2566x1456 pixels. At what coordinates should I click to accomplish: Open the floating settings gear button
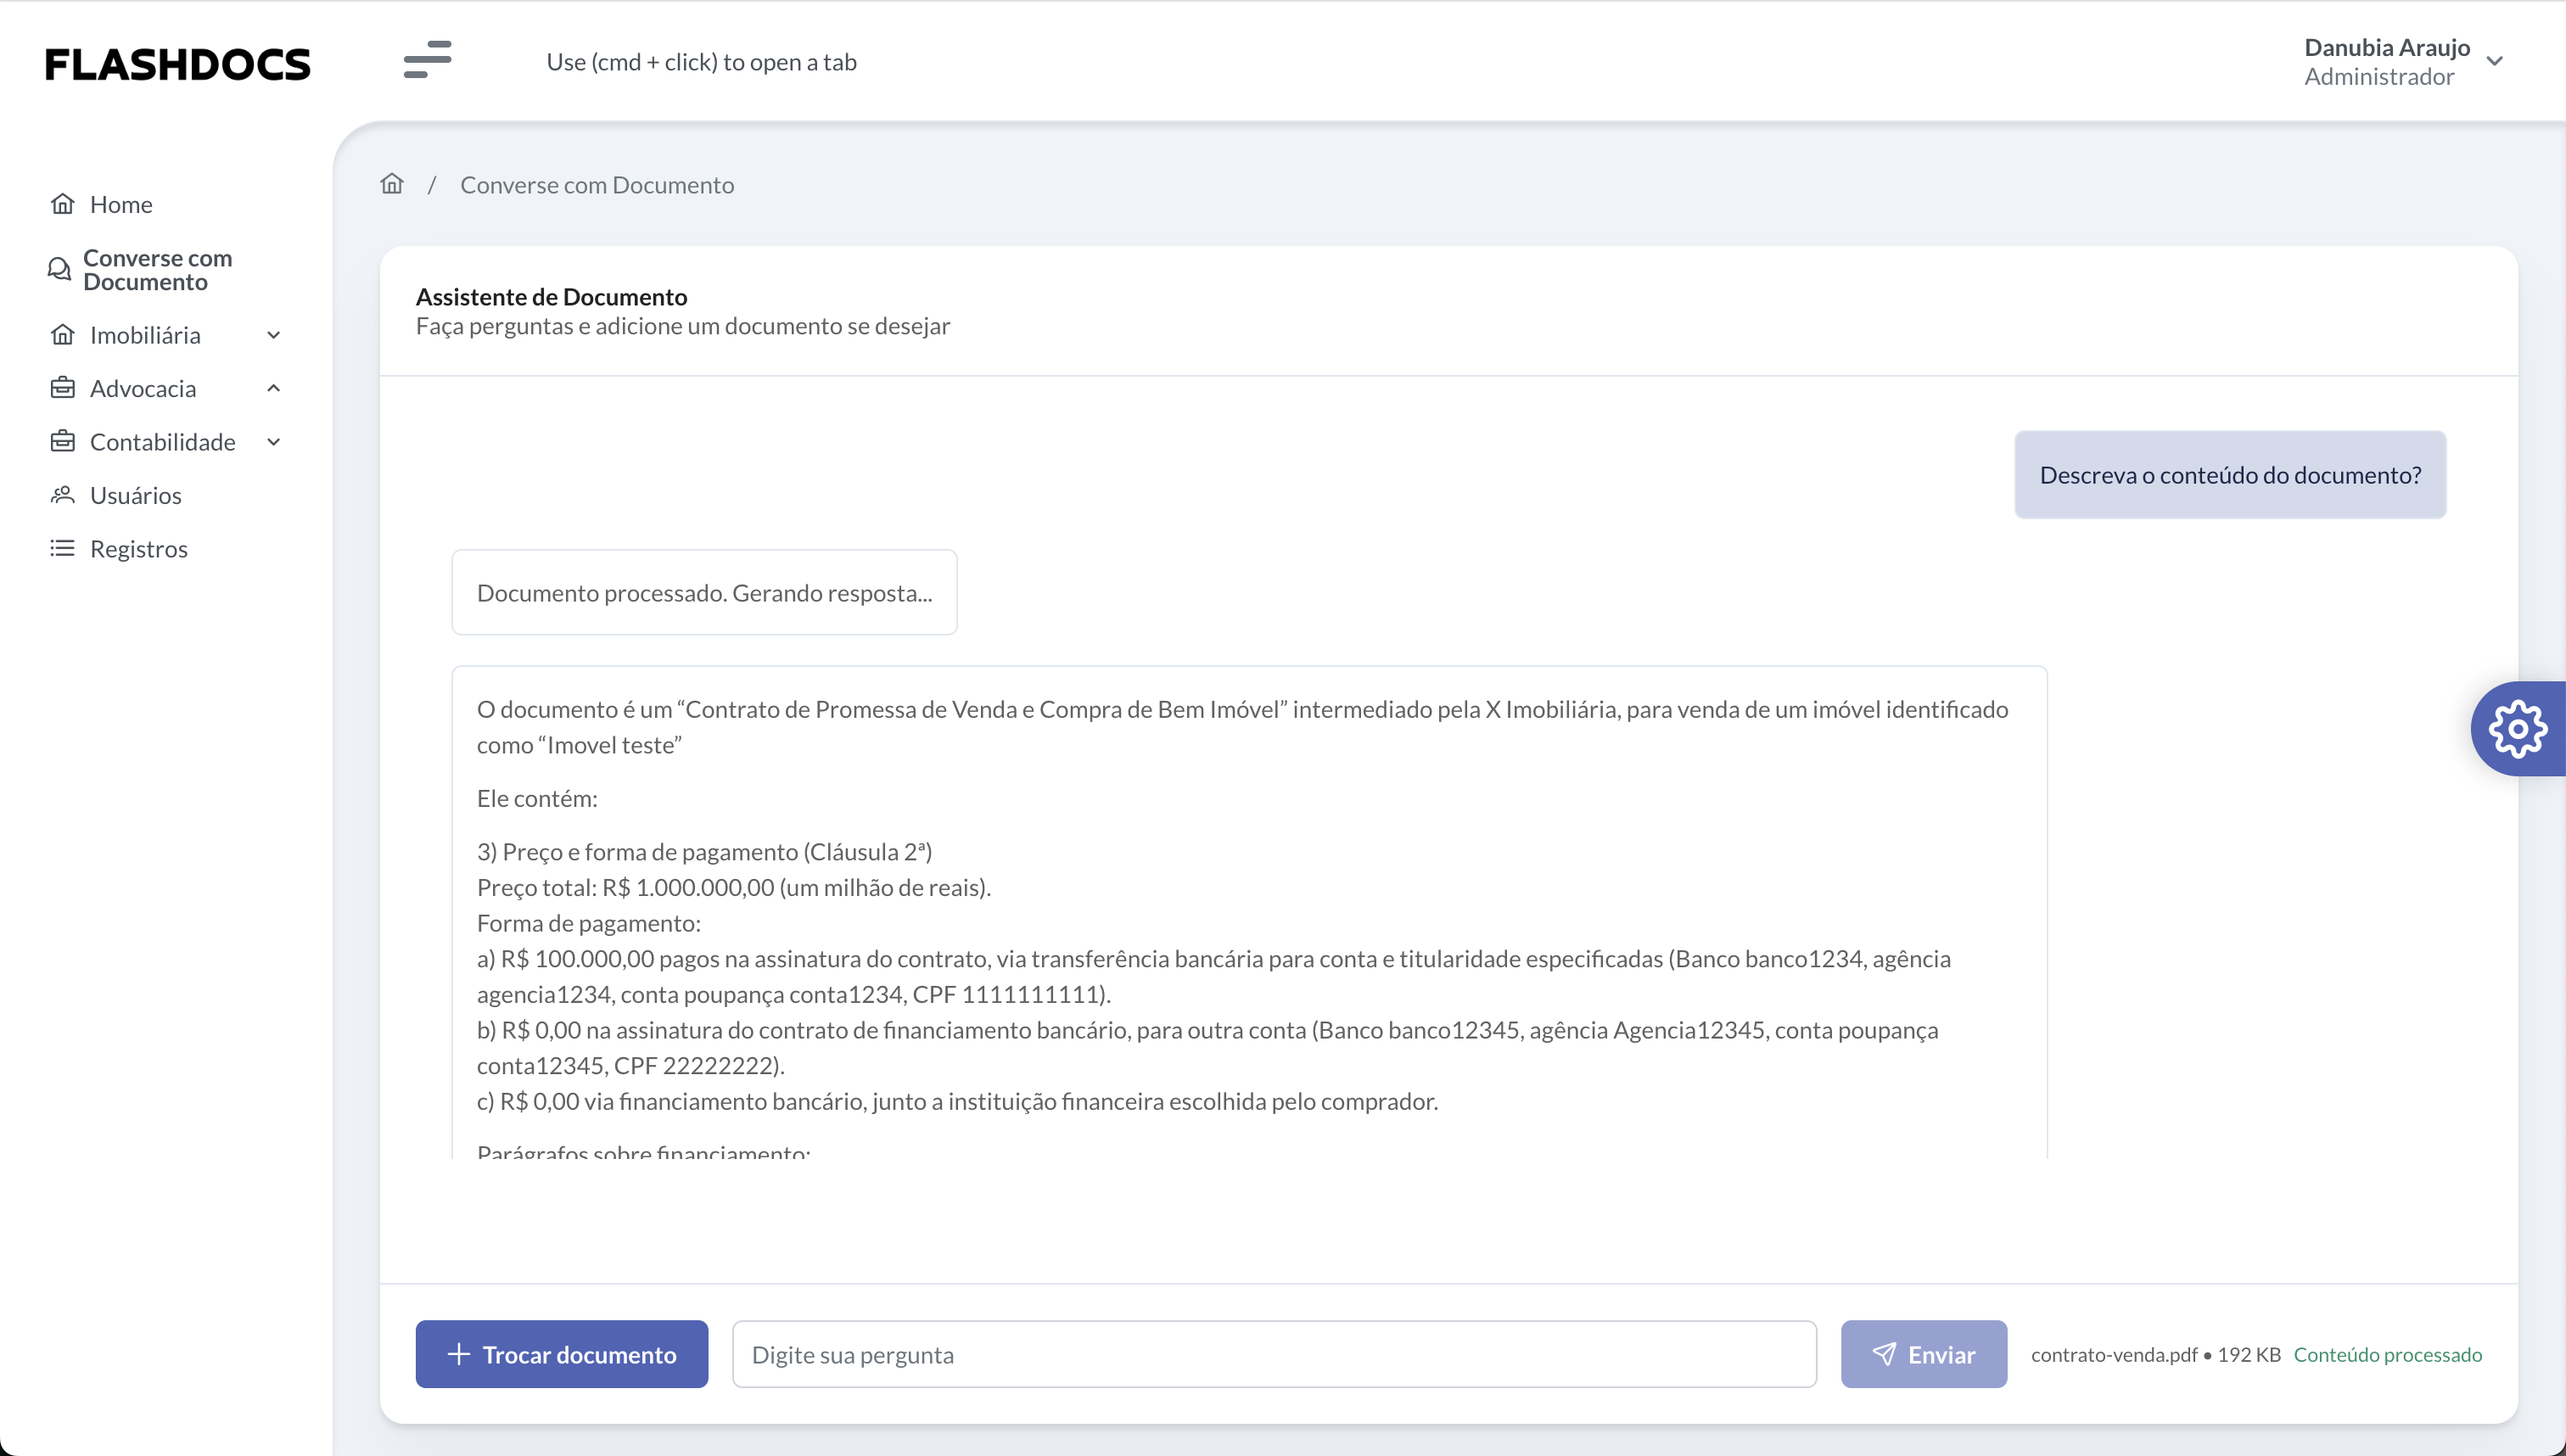[2519, 728]
